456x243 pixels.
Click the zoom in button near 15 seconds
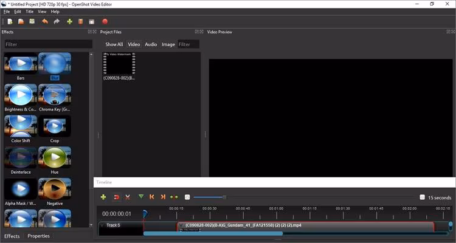click(423, 197)
